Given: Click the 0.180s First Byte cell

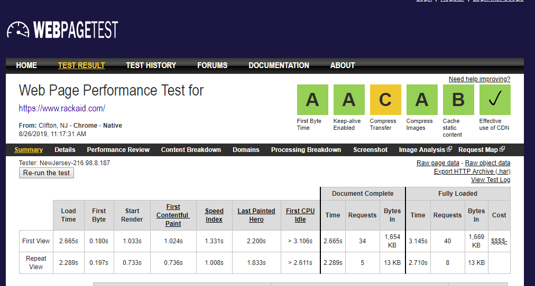Looking at the screenshot, I should (x=99, y=241).
